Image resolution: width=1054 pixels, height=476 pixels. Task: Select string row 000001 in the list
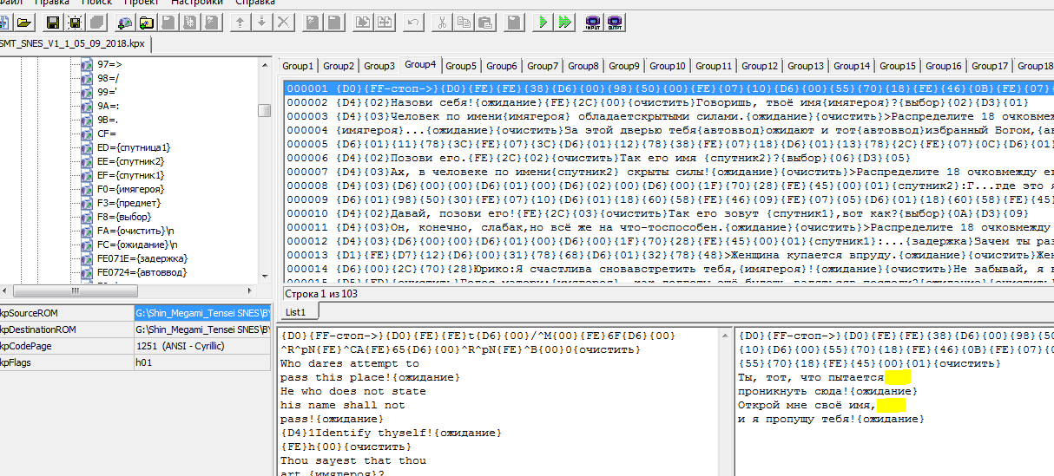tap(669, 88)
